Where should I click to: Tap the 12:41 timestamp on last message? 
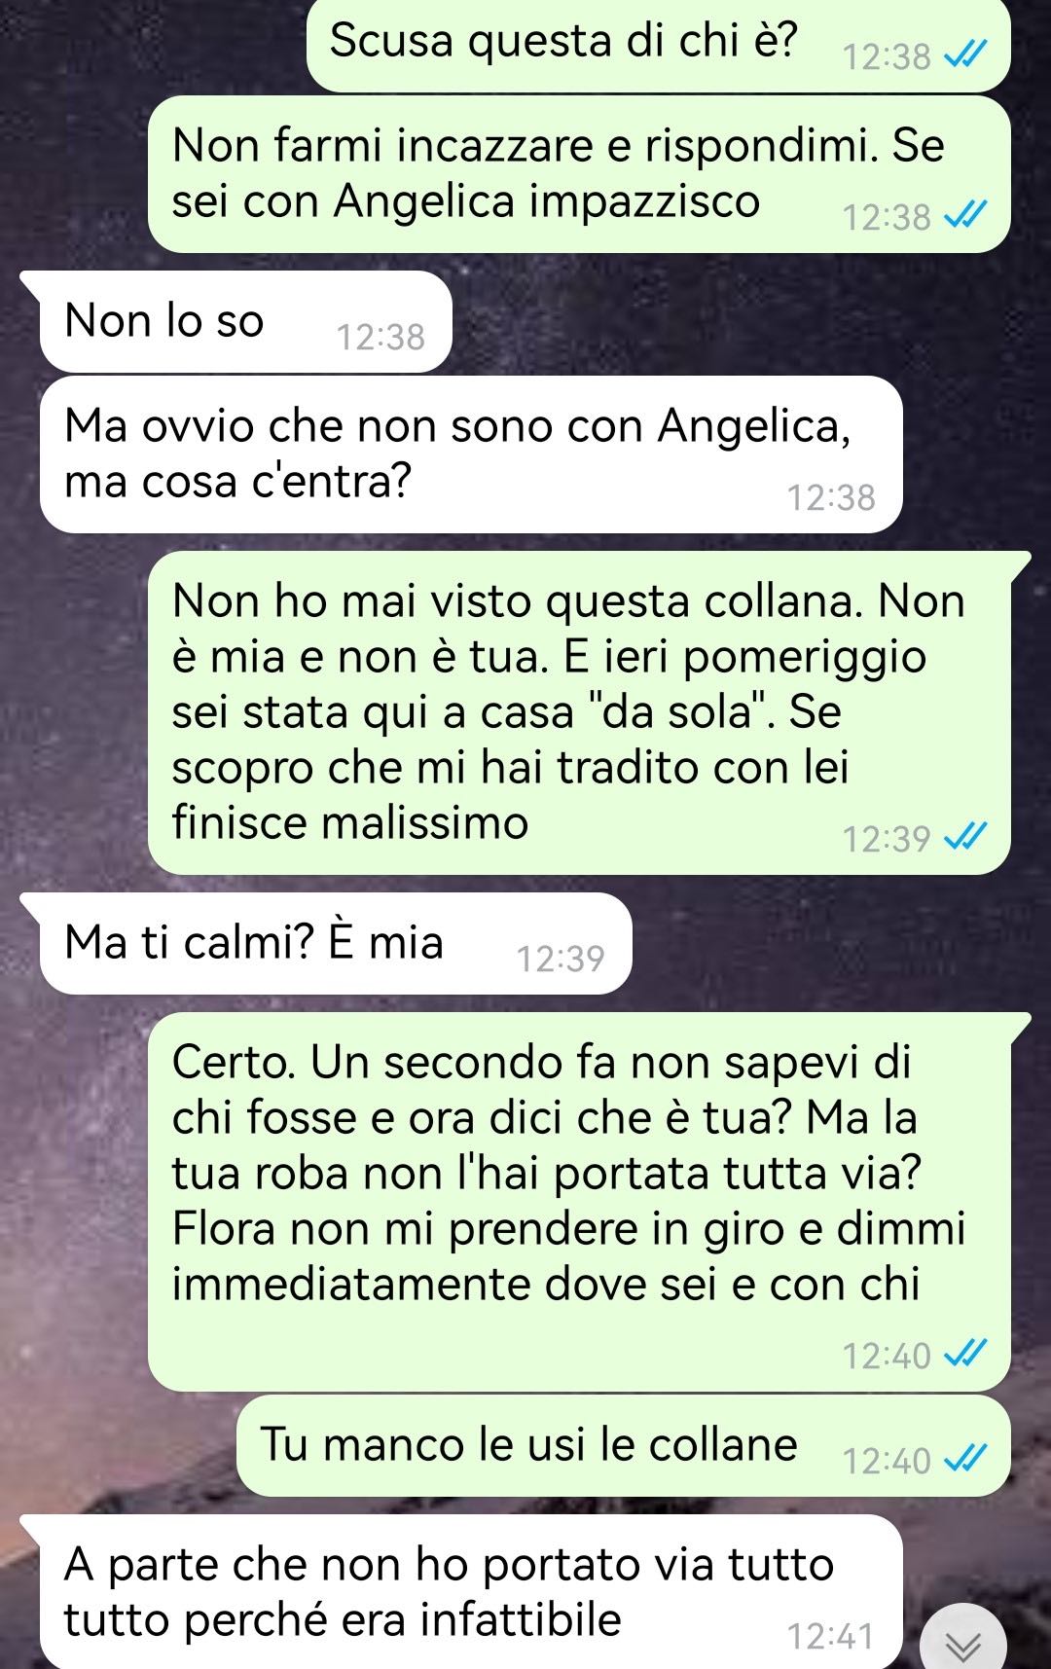coord(830,1636)
